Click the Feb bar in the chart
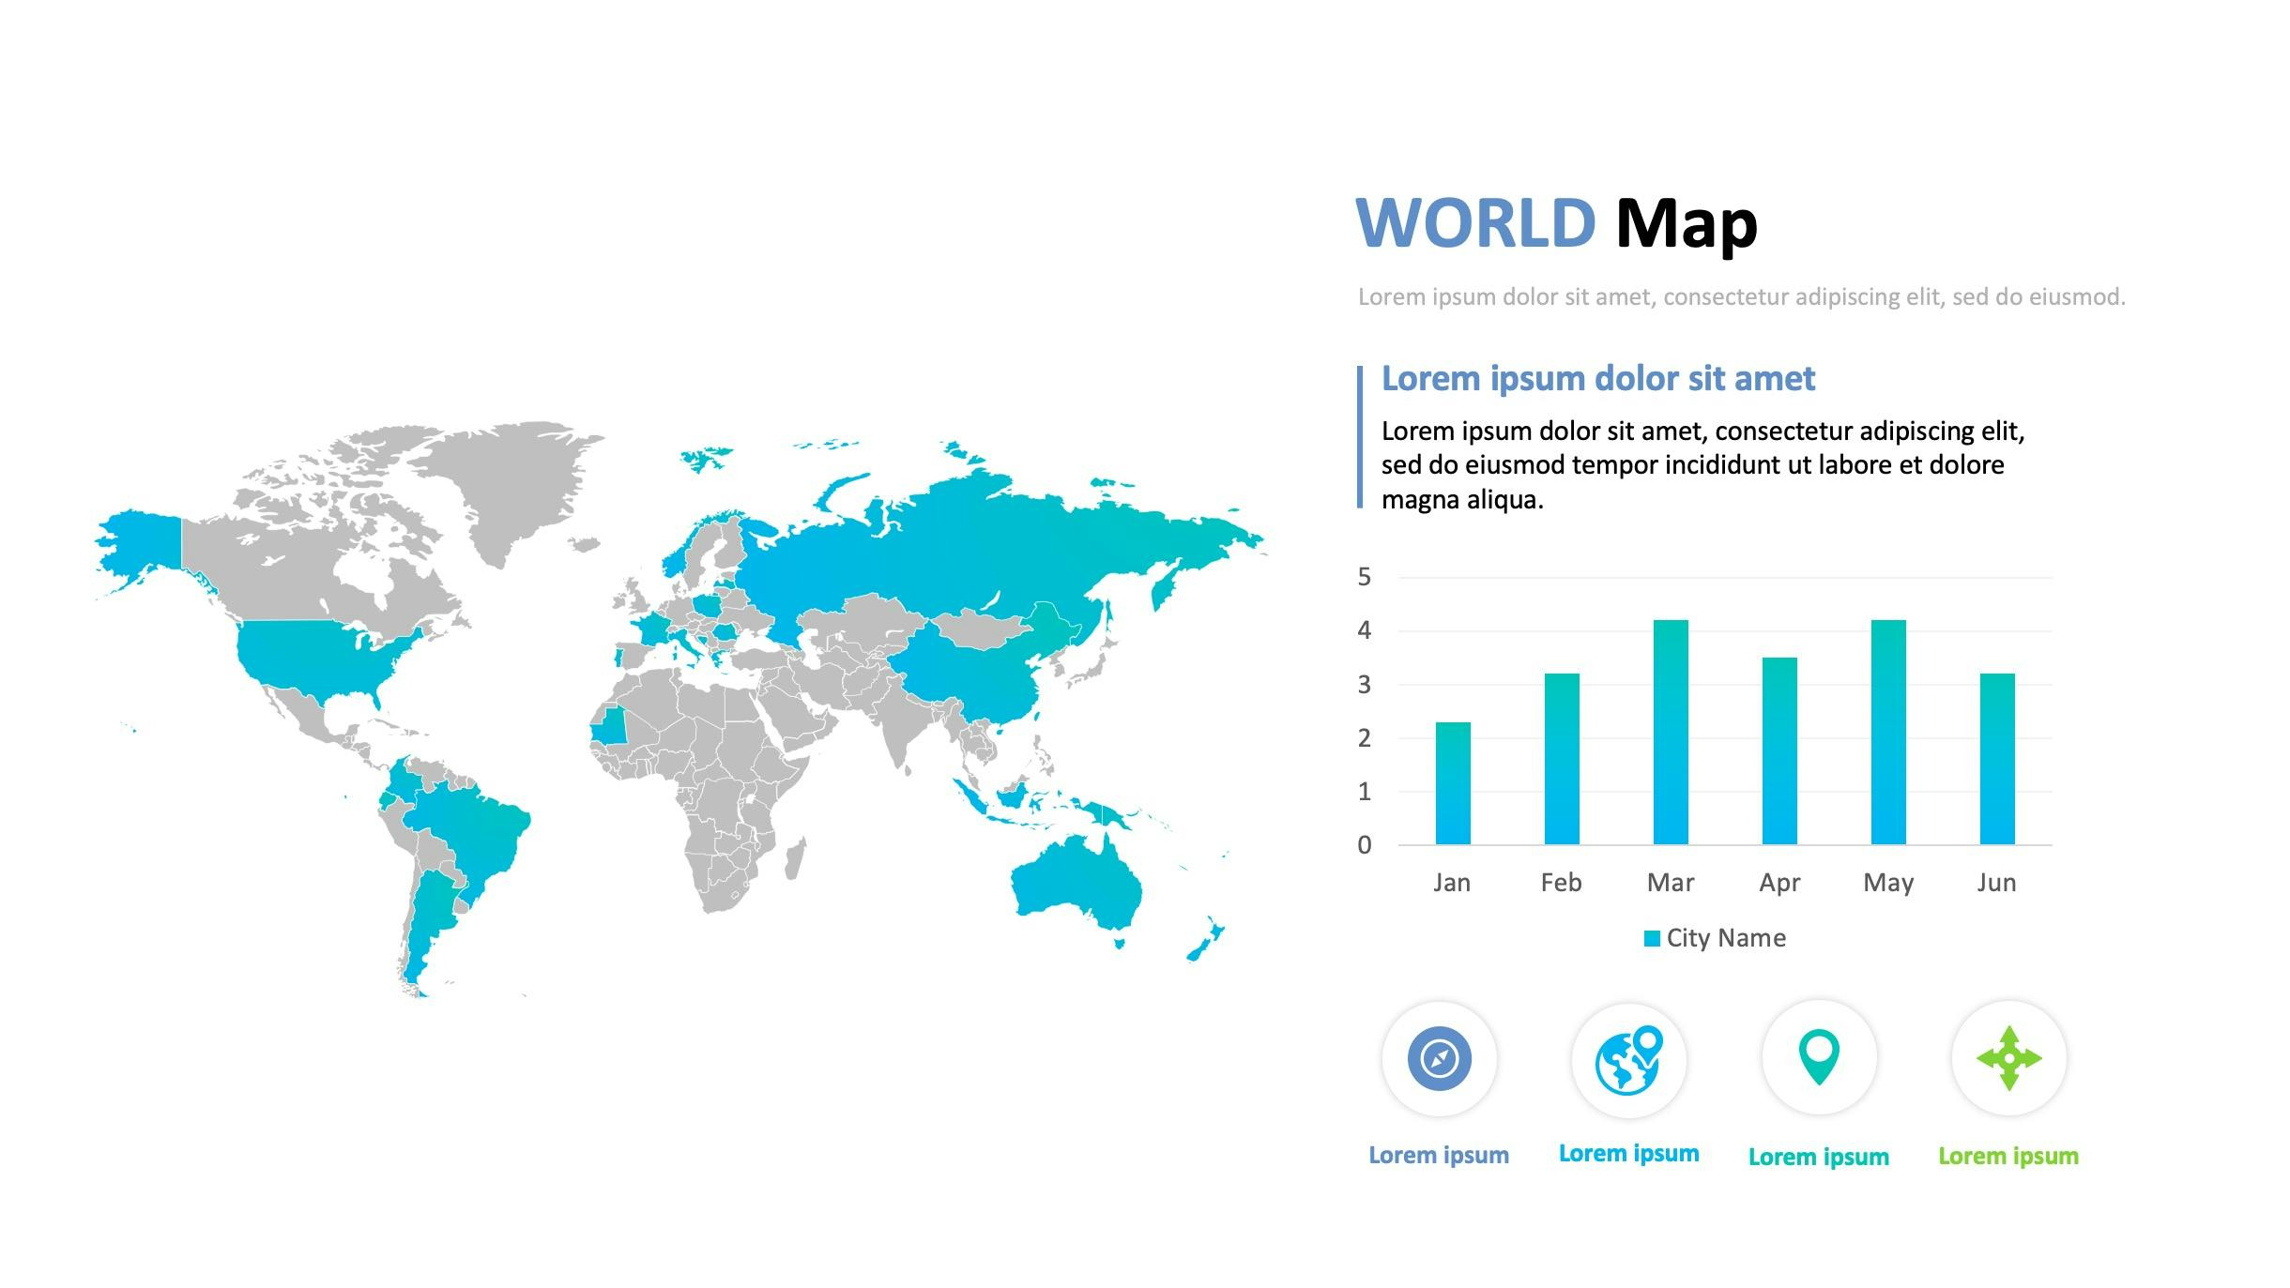The image size is (2290, 1288). (x=1562, y=759)
